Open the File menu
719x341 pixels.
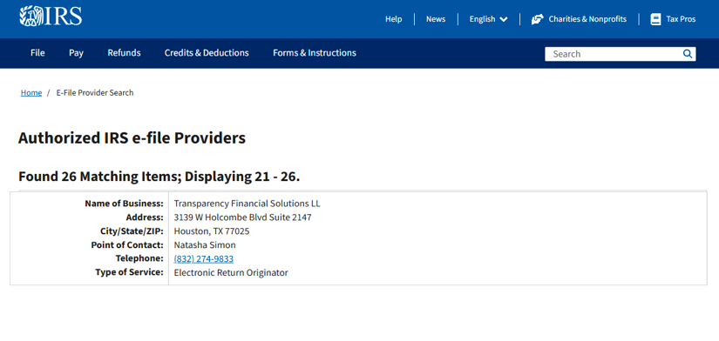pyautogui.click(x=37, y=53)
